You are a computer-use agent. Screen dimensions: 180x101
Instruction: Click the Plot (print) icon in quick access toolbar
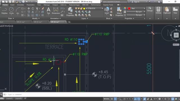[x=23, y=2]
